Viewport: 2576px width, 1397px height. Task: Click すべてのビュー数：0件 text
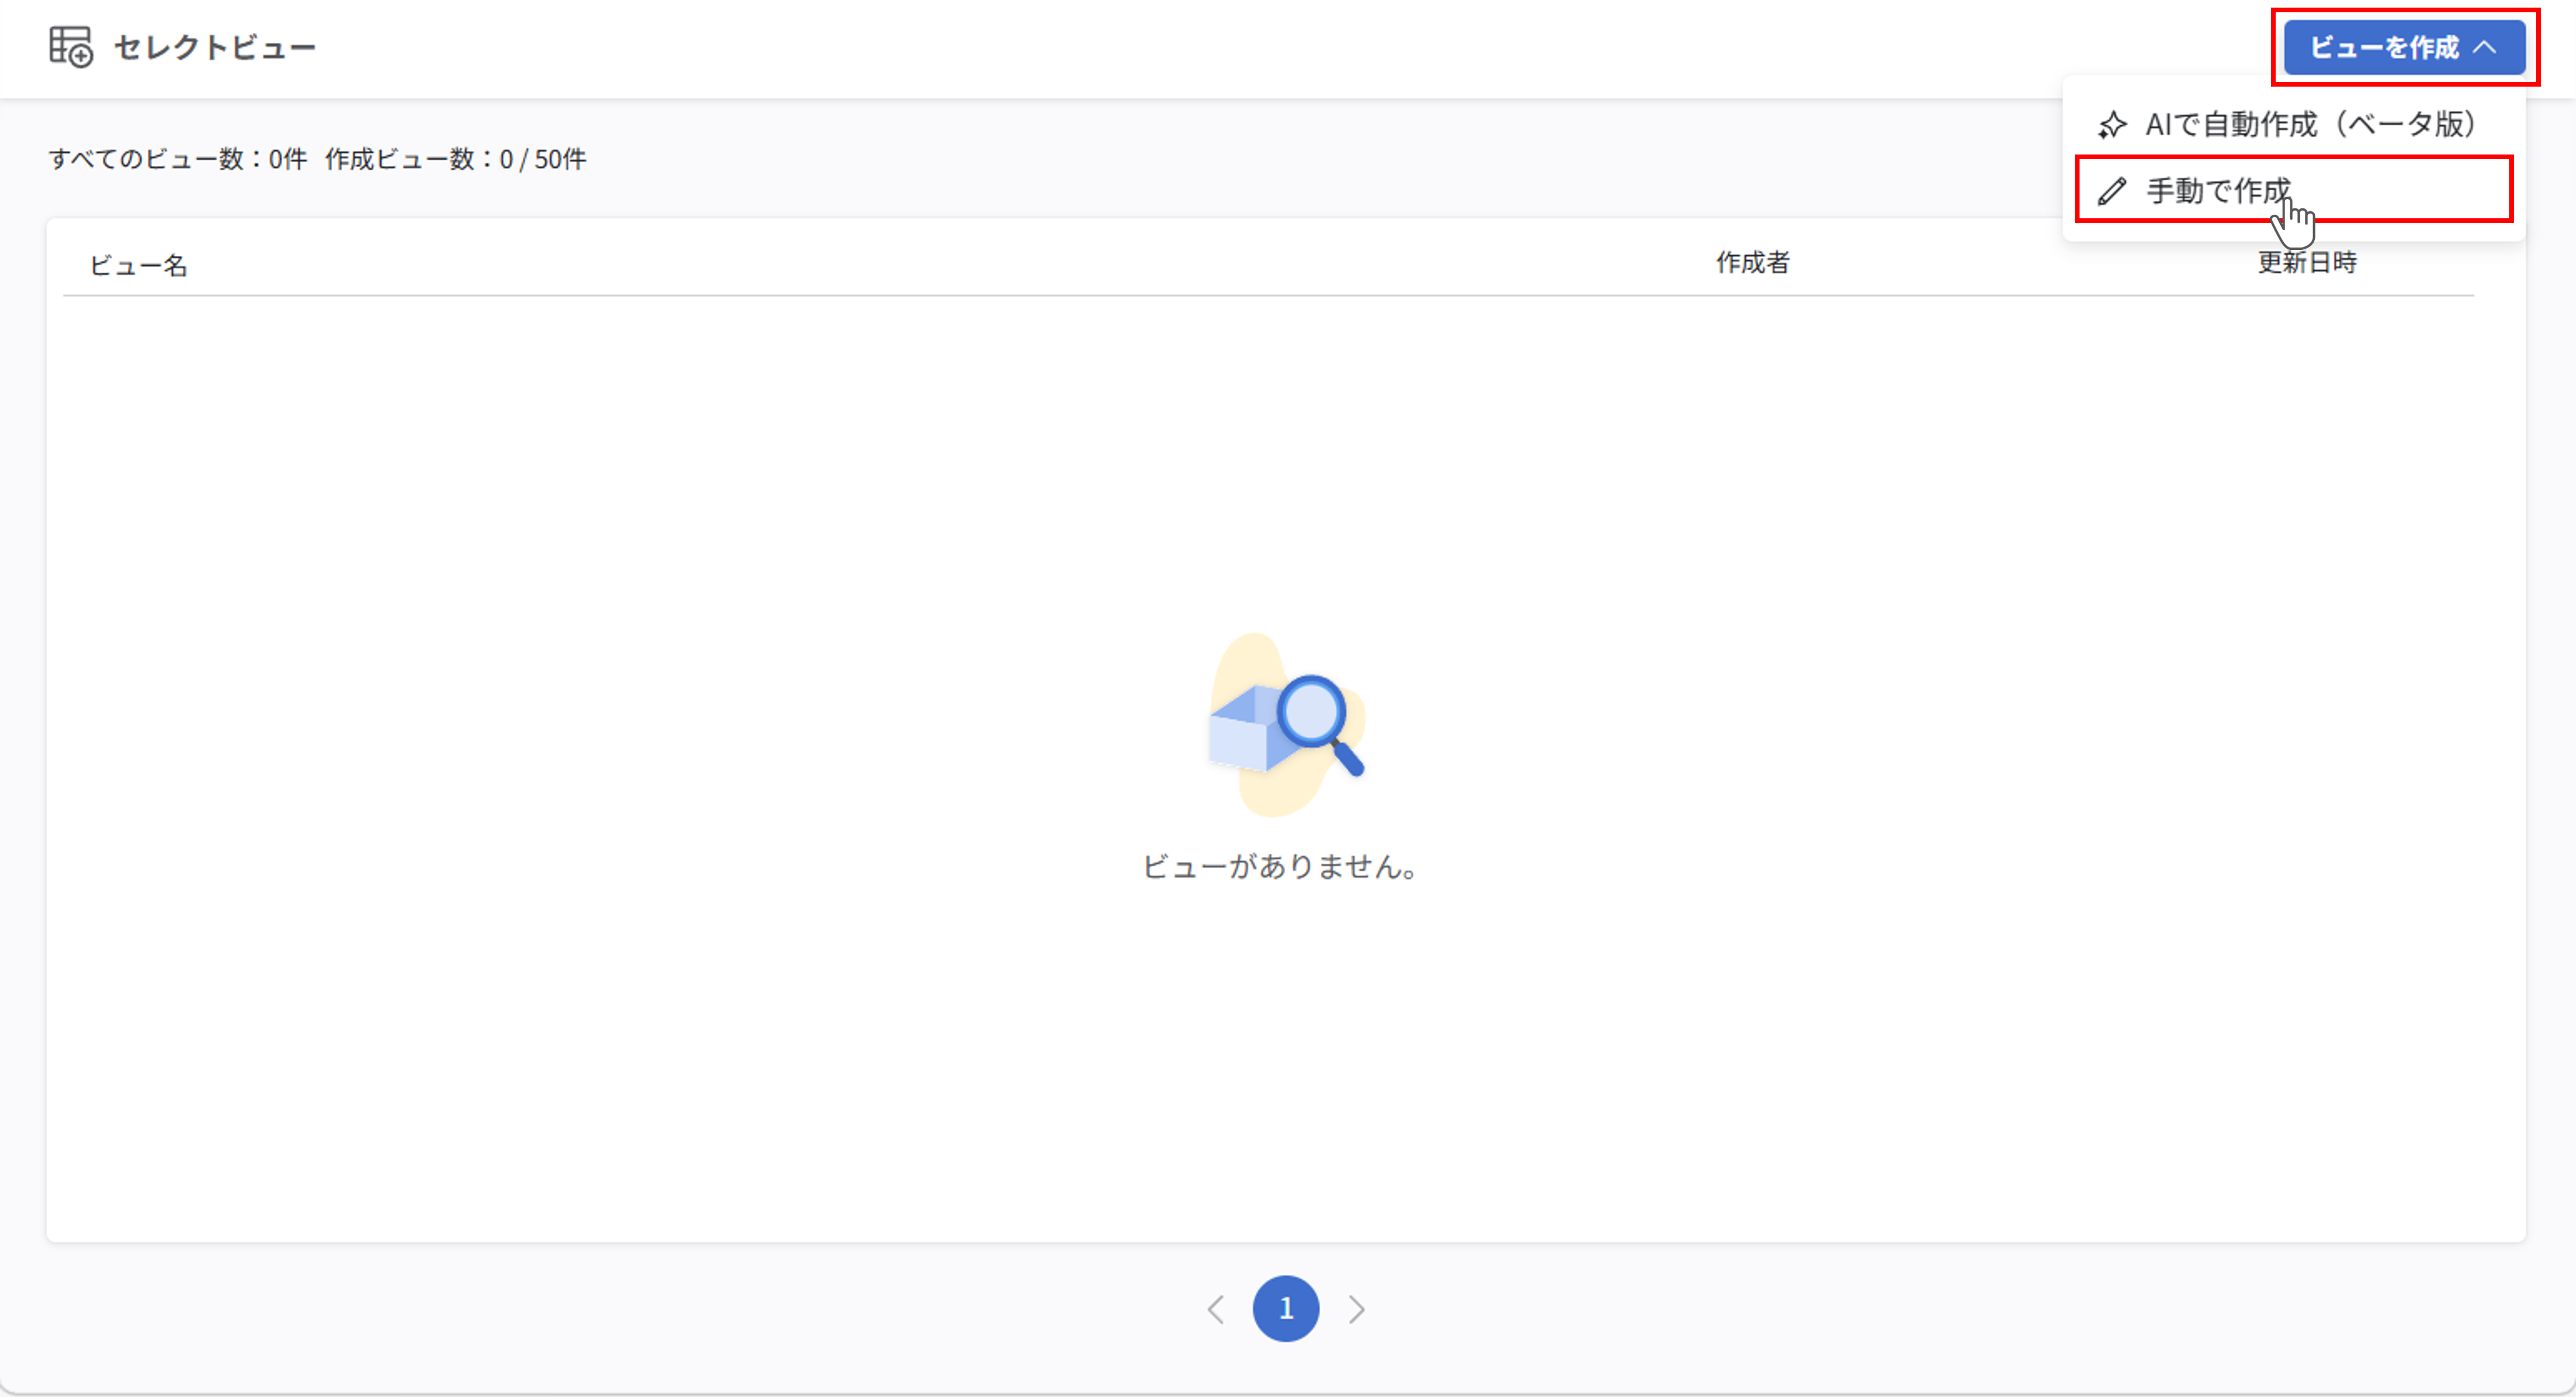[x=178, y=159]
